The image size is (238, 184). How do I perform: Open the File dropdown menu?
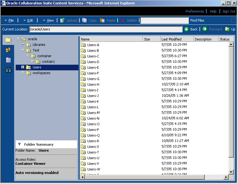9,20
